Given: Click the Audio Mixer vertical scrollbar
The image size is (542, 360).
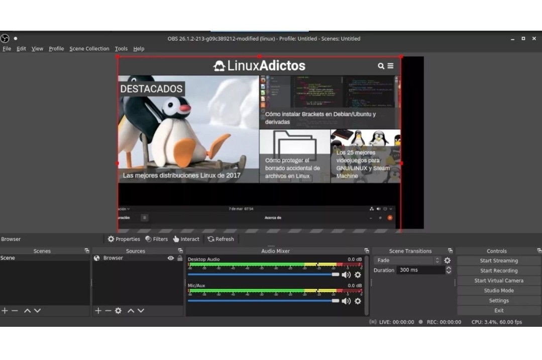Looking at the screenshot, I should pos(366,285).
